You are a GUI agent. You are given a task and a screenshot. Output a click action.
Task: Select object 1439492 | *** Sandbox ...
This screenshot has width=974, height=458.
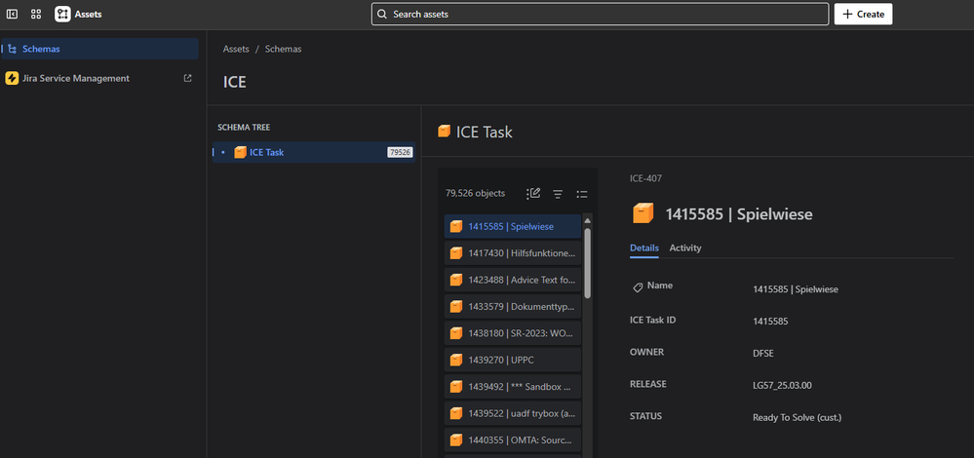[x=513, y=386]
